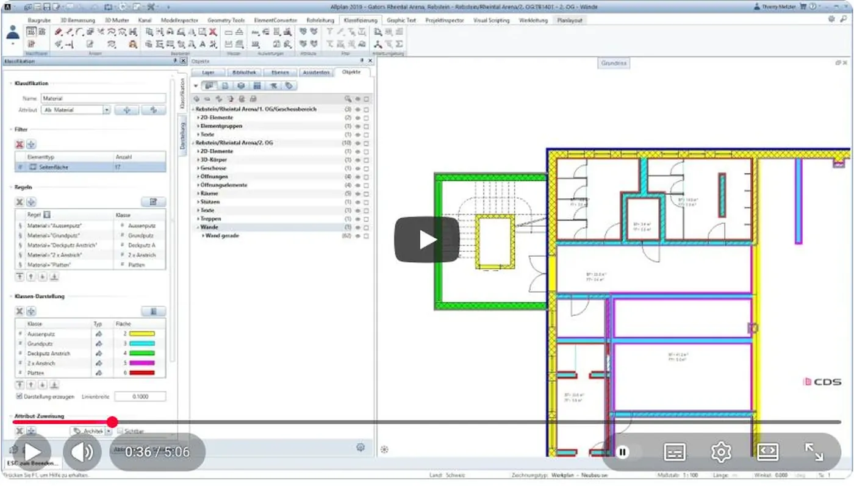The height and width of the screenshot is (486, 854).
Task: Click the Grundriss viewport label button
Action: (614, 63)
